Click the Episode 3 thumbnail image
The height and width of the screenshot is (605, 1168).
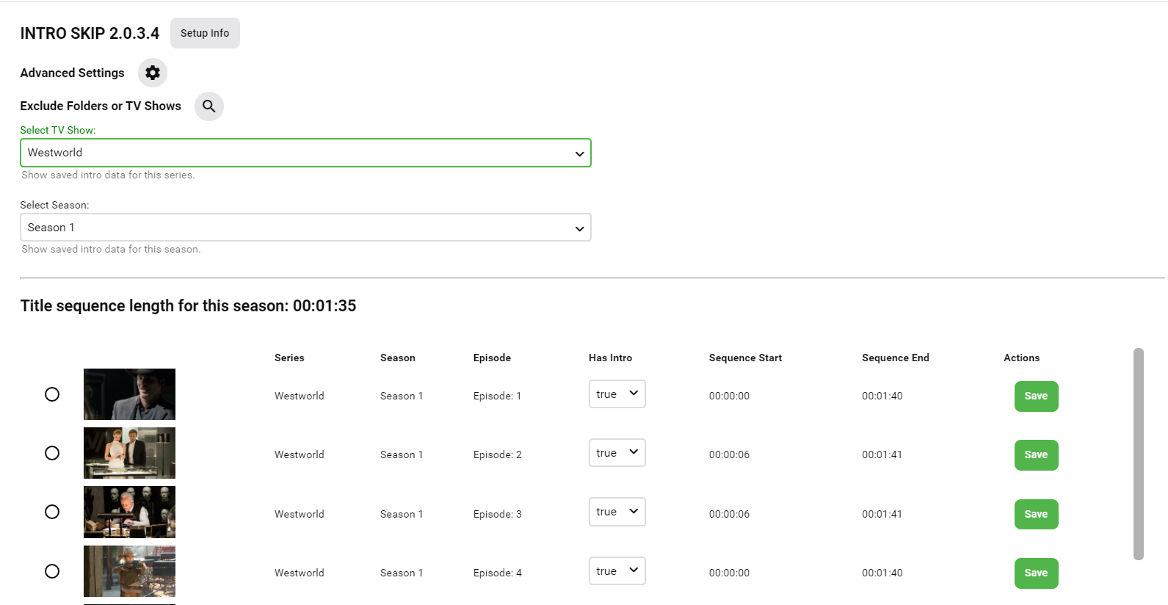[129, 512]
